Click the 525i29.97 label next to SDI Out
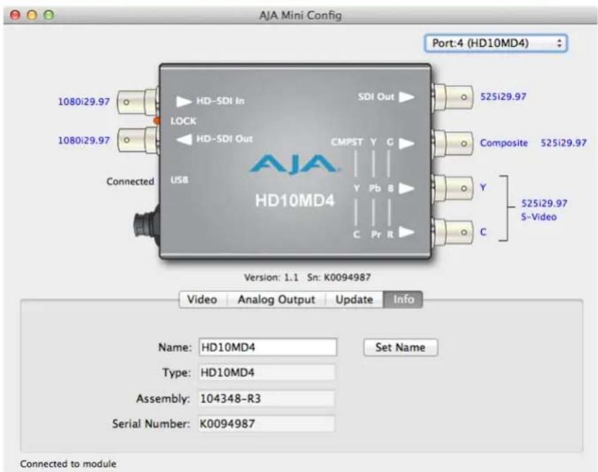The image size is (598, 472). click(x=504, y=96)
